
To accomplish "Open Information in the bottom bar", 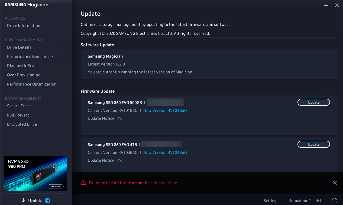I will pos(297,201).
